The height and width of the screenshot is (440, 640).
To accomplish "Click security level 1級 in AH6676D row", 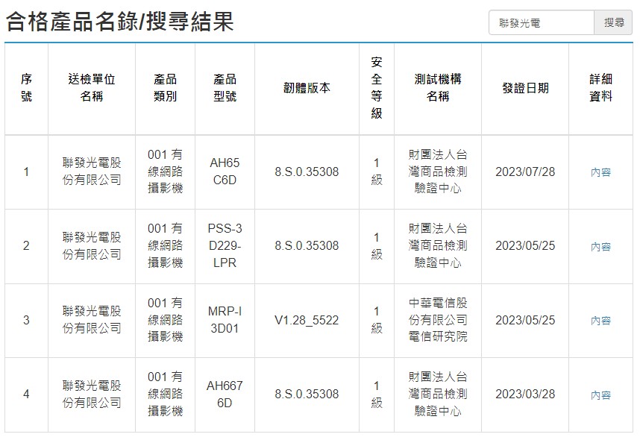I will (x=377, y=394).
